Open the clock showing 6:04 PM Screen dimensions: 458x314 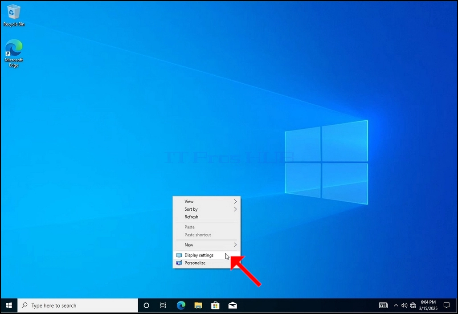point(428,305)
